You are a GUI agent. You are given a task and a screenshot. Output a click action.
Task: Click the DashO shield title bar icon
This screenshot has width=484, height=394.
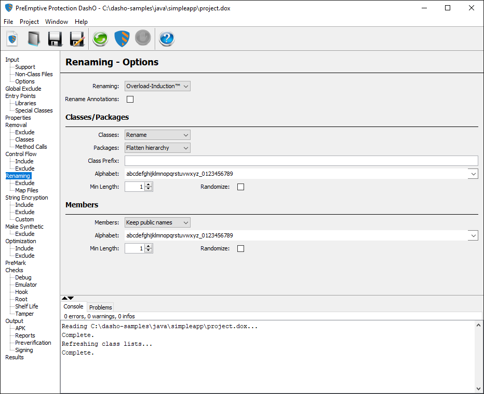(x=9, y=8)
